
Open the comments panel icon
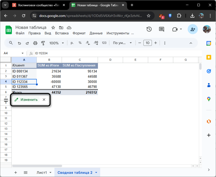pyautogui.click(x=161, y=29)
